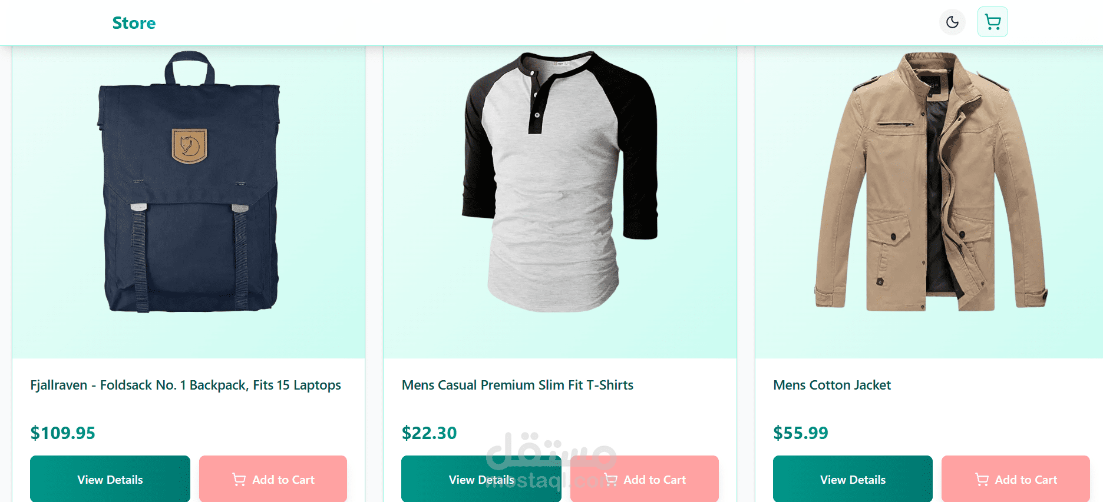Select the Mens Cotton Jacket image
The image size is (1103, 502).
point(929,182)
